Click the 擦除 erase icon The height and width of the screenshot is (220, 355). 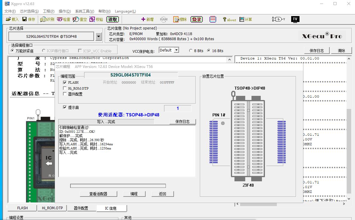(x=176, y=19)
